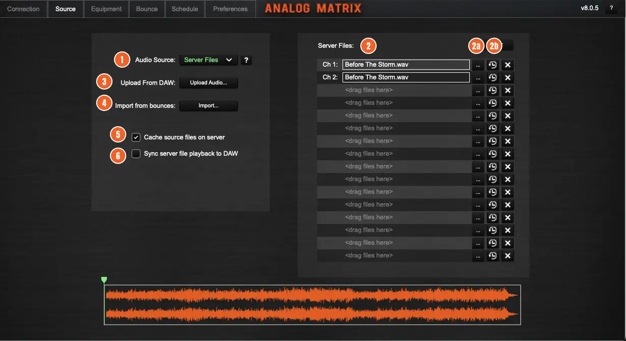Disable Cache source files on server
Image resolution: width=626 pixels, height=341 pixels.
(x=136, y=137)
